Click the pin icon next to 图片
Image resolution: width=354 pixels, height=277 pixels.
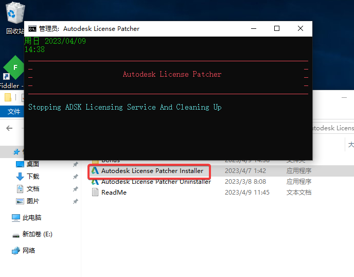click(76, 201)
